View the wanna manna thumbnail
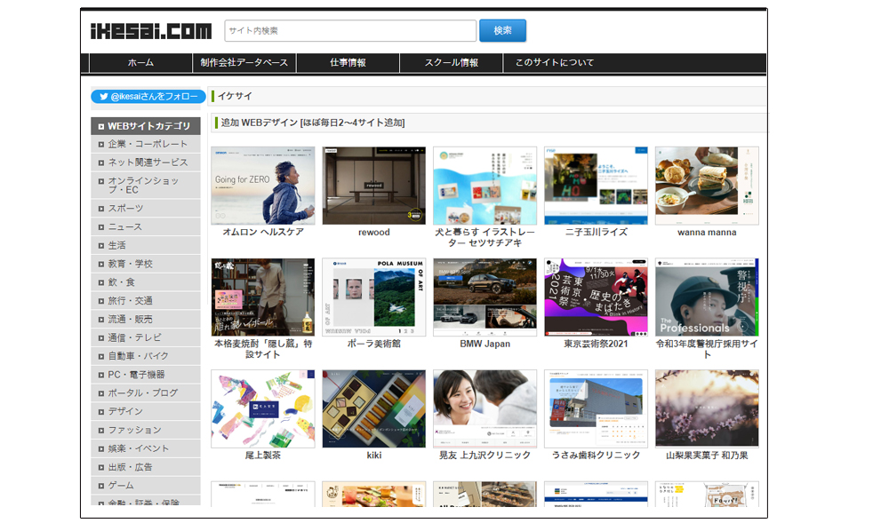889x523 pixels. 707,186
